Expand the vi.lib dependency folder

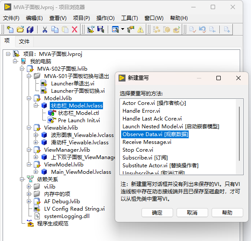coord(29,187)
